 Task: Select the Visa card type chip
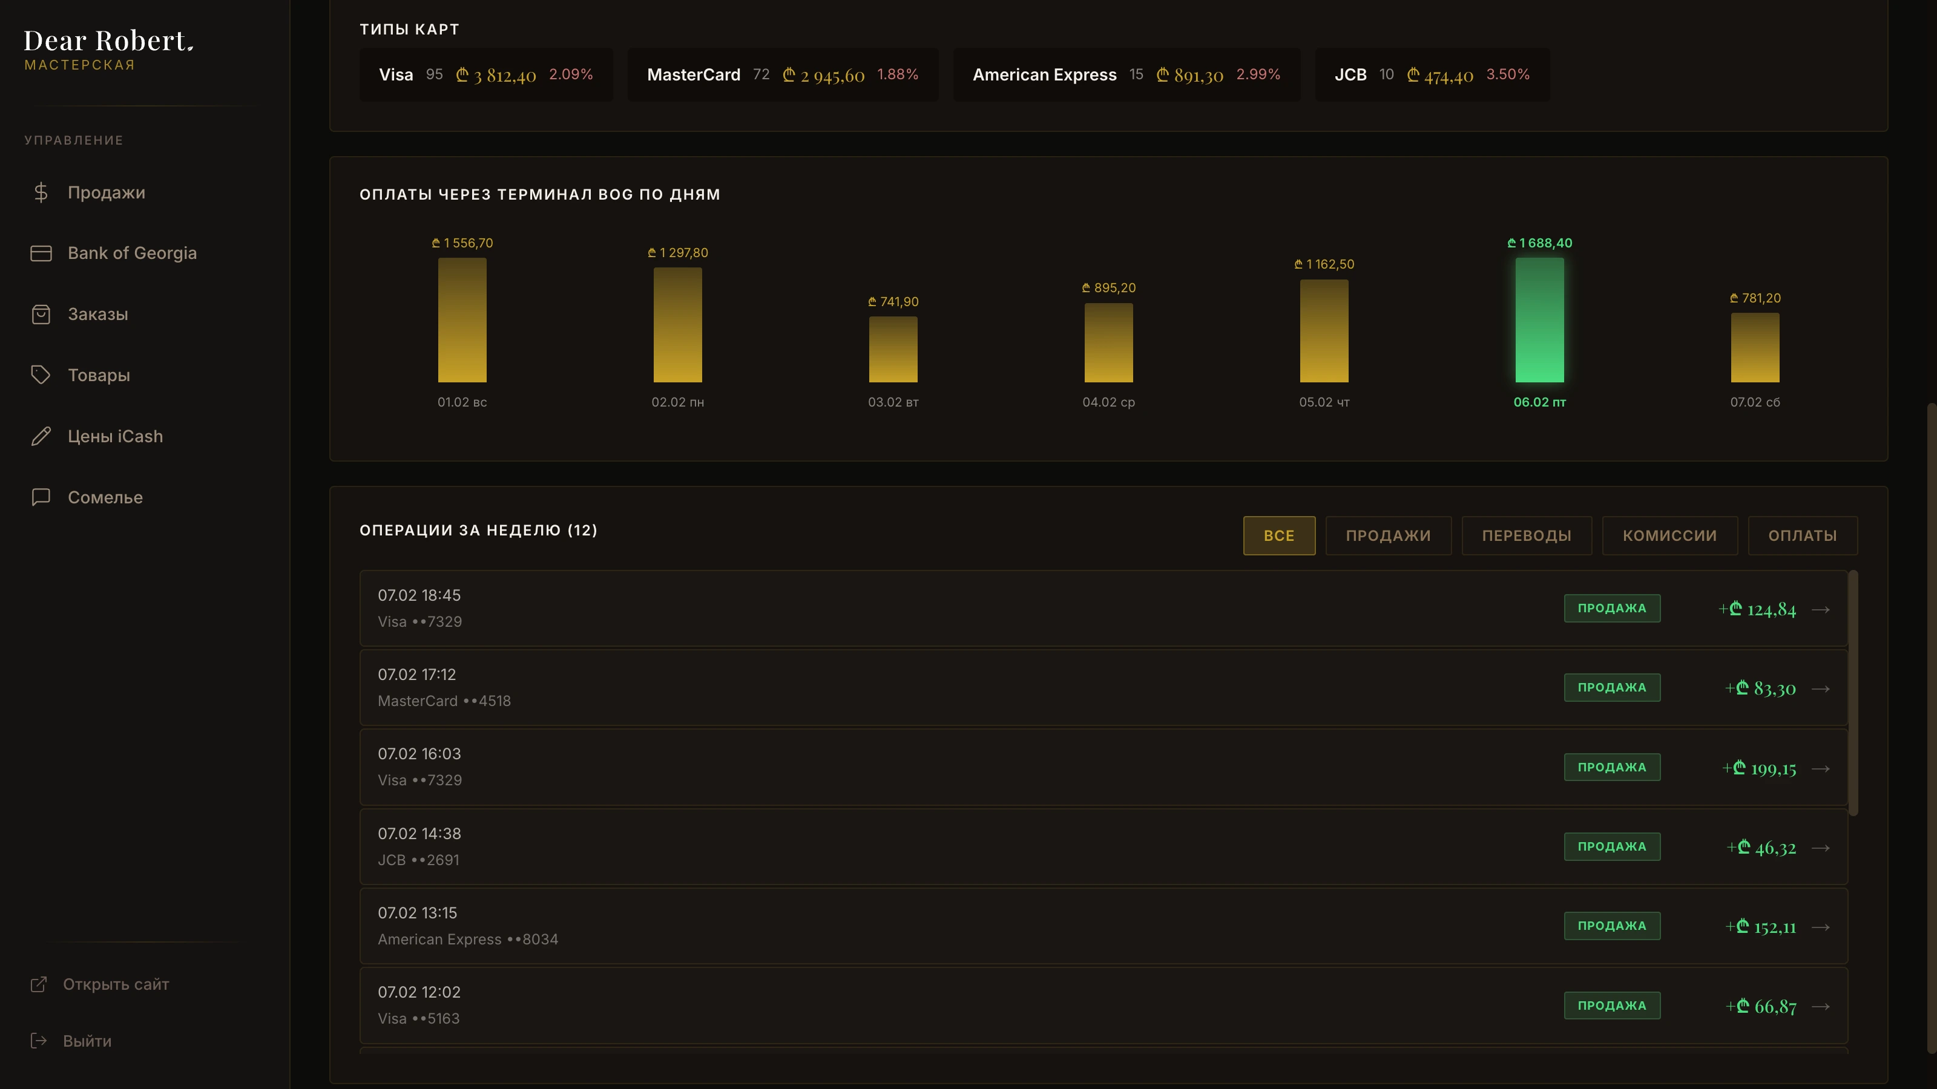pos(485,74)
